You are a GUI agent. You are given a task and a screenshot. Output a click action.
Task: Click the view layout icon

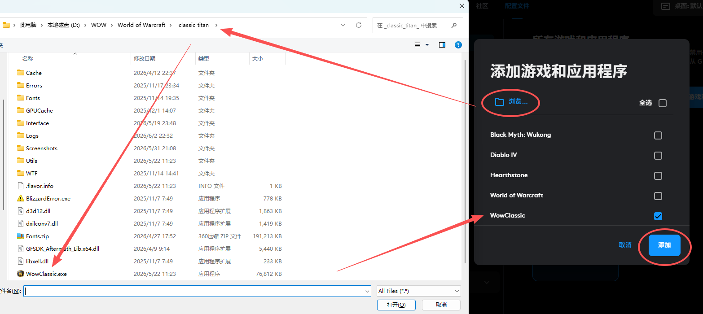(417, 45)
